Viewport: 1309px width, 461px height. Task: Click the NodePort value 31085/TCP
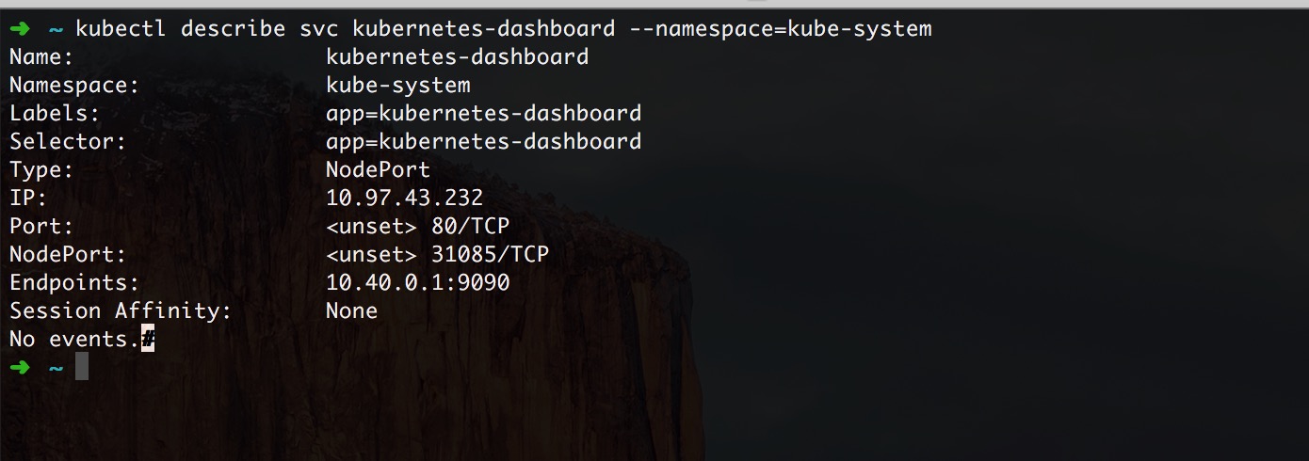pyautogui.click(x=491, y=255)
